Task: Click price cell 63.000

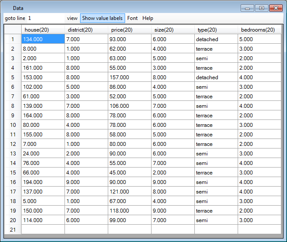Action: (129, 58)
